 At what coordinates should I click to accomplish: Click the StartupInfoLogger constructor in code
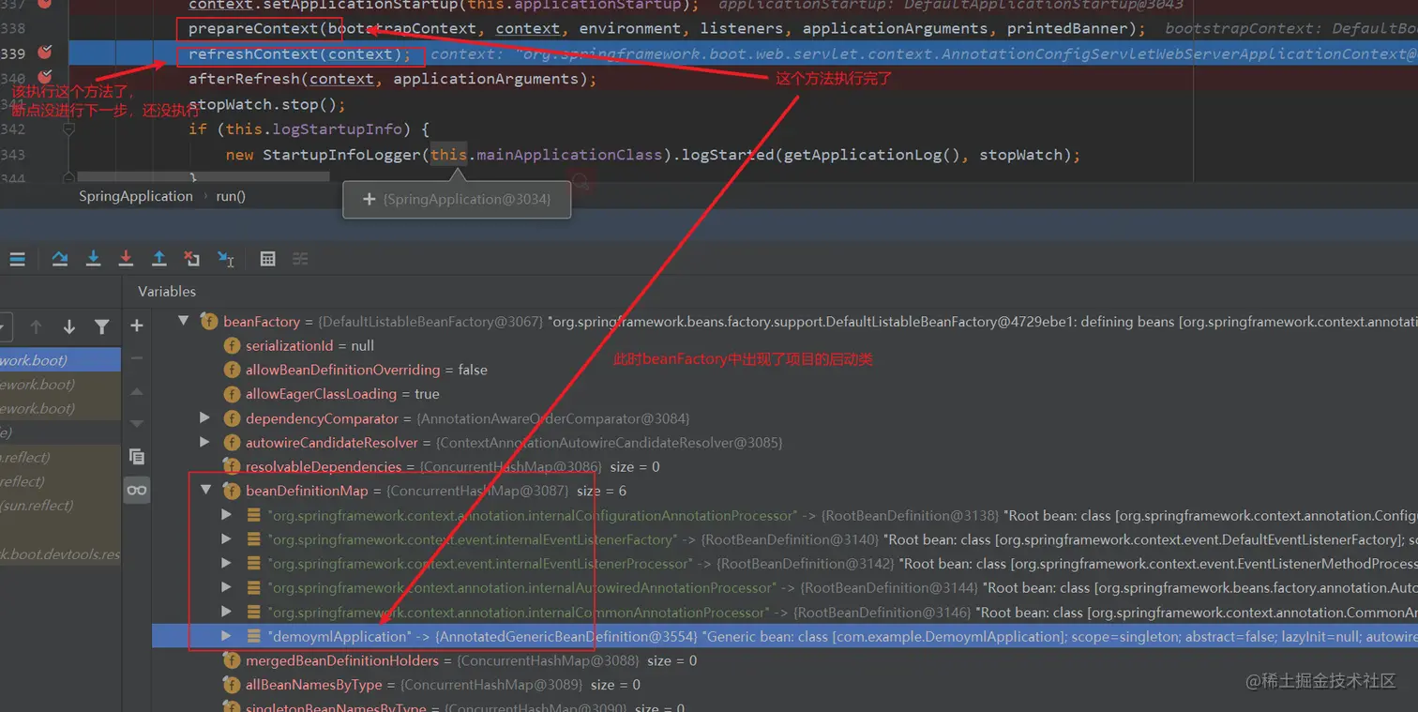point(341,155)
